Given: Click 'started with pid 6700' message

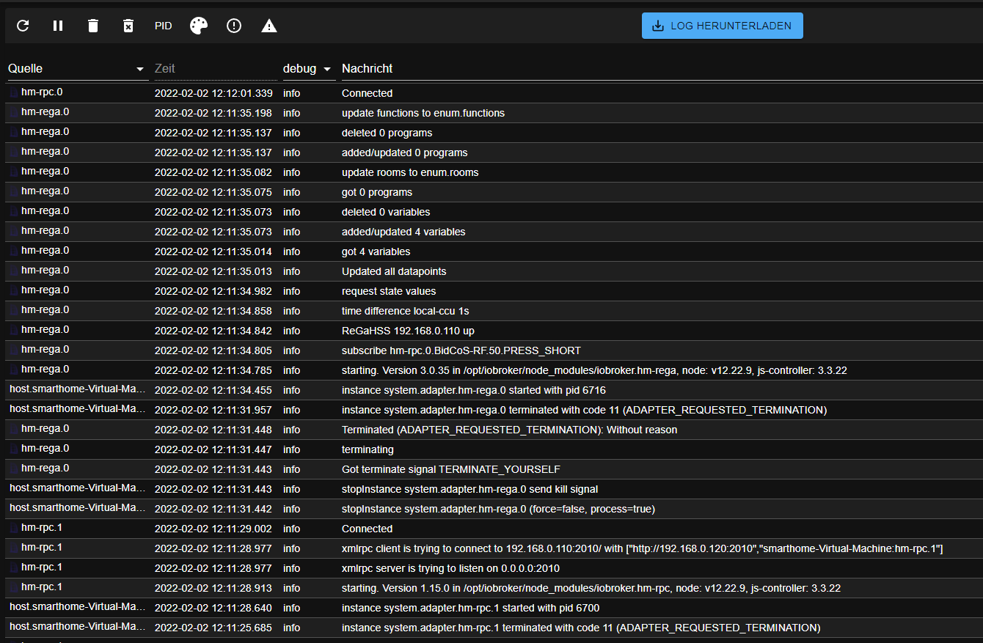Looking at the screenshot, I should point(470,608).
